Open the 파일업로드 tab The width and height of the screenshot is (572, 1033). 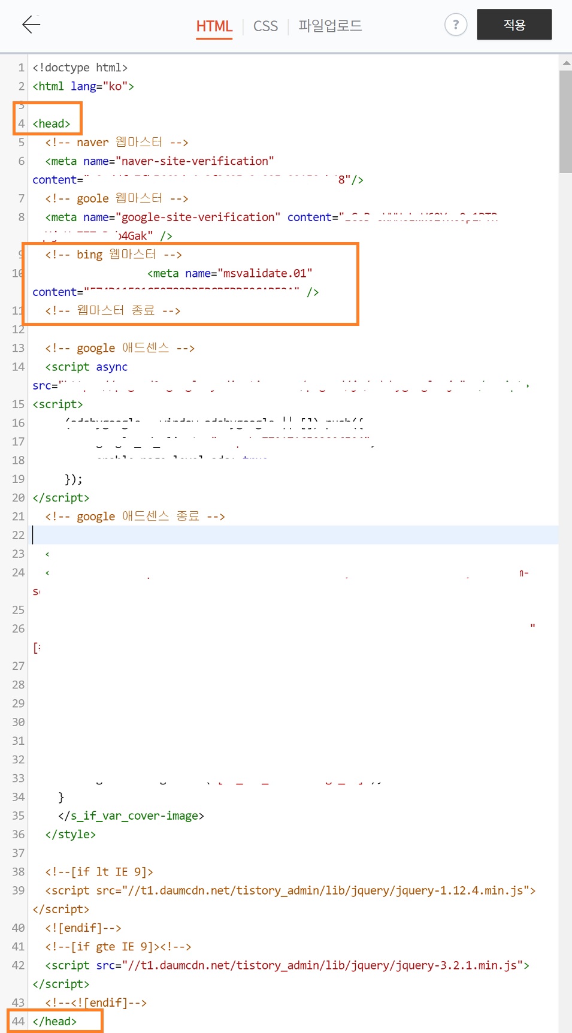[x=330, y=26]
